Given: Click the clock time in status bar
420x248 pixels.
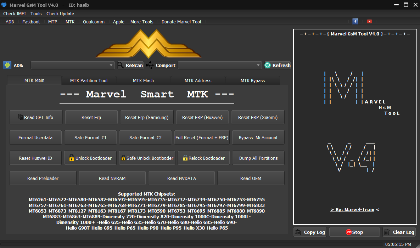Looking at the screenshot, I should tap(398, 244).
